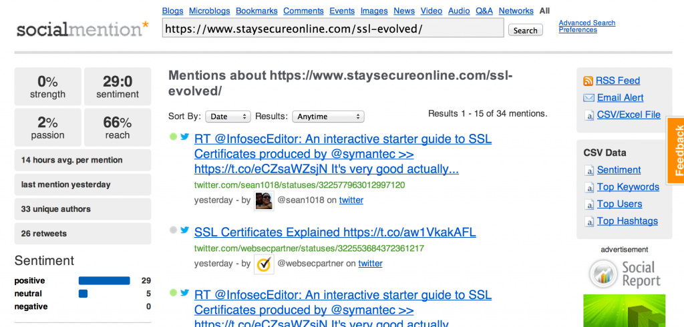
Task: Click the socialmention logo
Action: click(x=82, y=29)
